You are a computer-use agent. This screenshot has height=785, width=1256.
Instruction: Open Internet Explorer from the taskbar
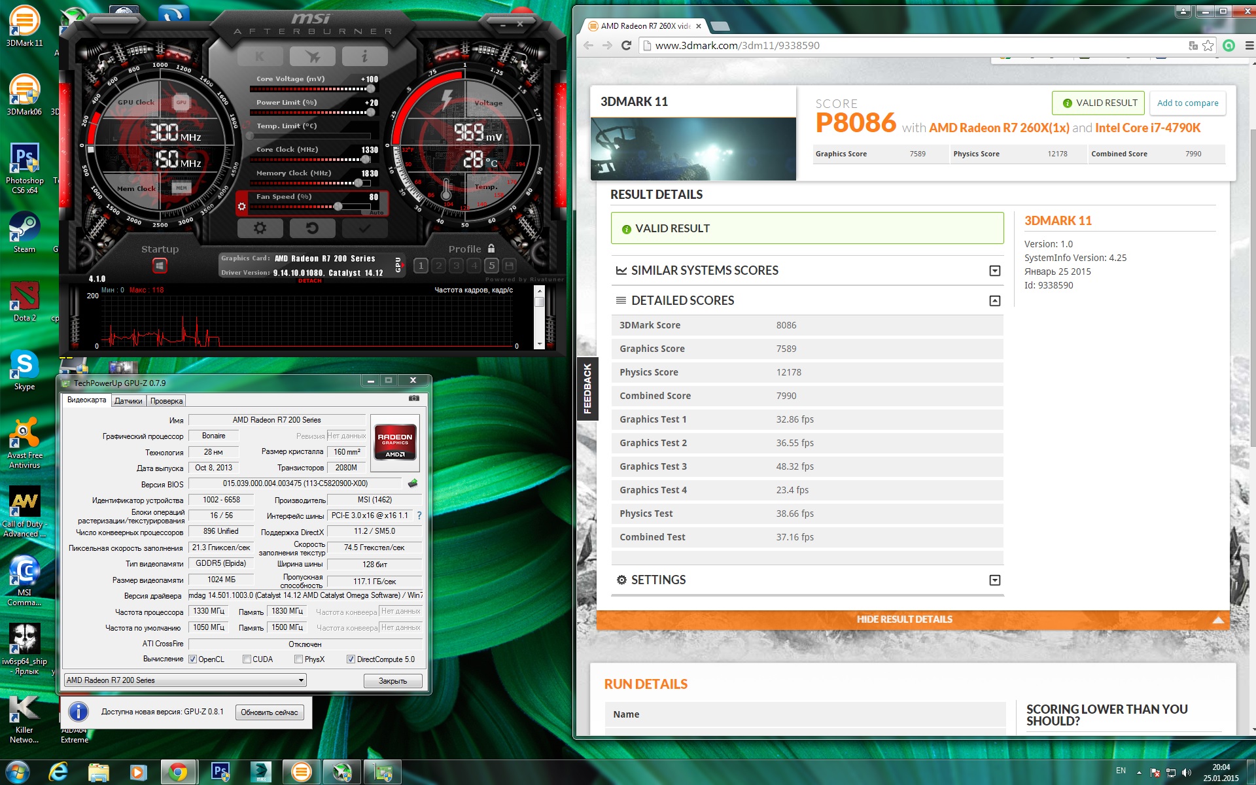59,772
